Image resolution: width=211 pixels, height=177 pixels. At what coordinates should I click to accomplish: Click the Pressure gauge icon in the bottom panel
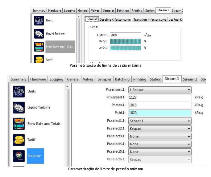click(19, 156)
